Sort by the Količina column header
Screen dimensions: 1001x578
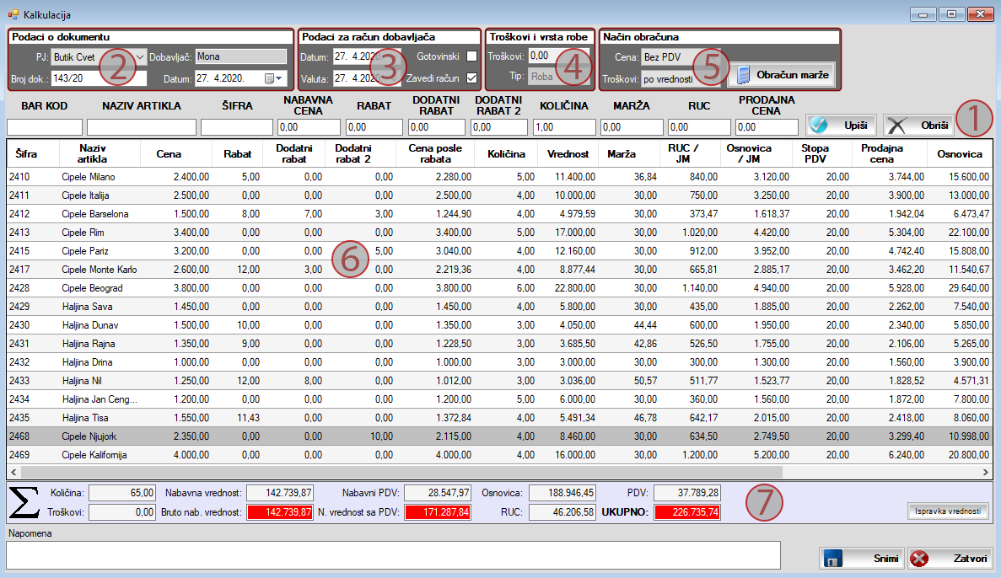point(506,153)
